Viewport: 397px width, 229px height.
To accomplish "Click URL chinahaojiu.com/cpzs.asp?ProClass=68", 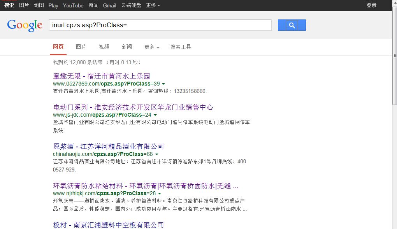I will 103,154.
